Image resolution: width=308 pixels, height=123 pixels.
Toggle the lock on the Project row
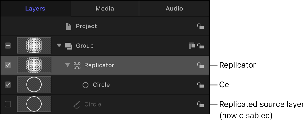(x=200, y=27)
